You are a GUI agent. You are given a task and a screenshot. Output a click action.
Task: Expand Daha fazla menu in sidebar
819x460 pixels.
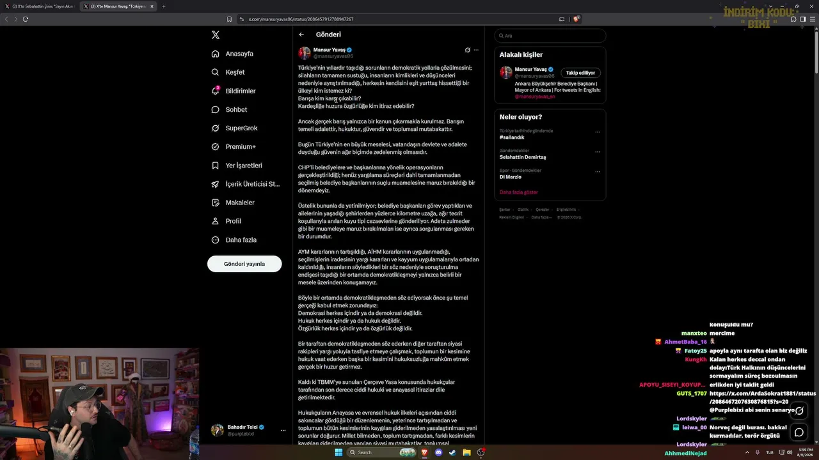[x=234, y=240]
